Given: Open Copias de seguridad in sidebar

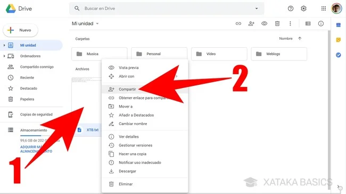Looking at the screenshot, I should pyautogui.click(x=31, y=114).
